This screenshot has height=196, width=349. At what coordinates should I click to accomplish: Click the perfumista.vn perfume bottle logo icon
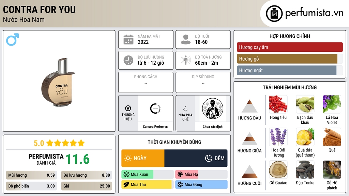[x=274, y=14]
